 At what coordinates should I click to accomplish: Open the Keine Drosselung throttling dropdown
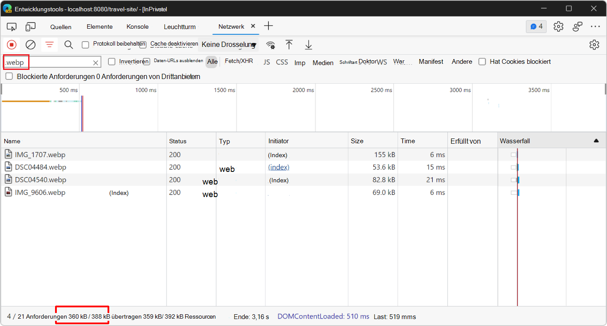229,45
